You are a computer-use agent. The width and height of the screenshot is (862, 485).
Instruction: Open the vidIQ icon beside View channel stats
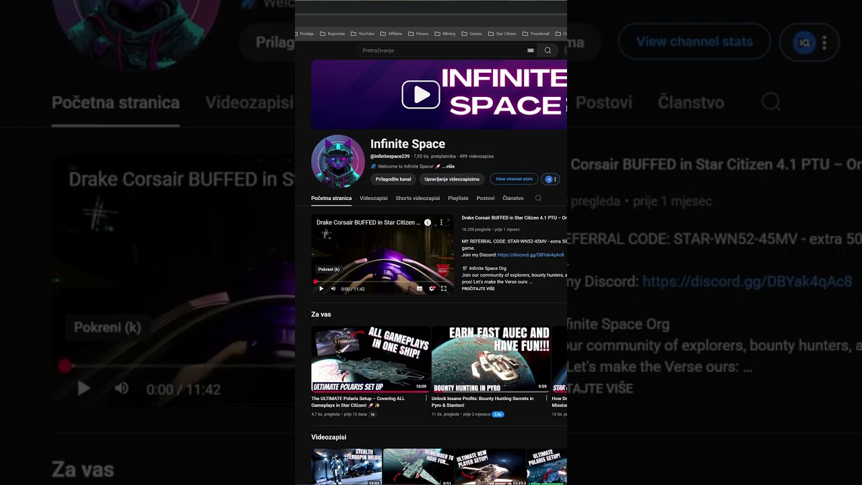coord(548,179)
